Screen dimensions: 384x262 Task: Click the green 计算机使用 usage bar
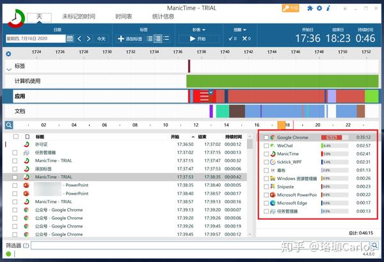(282, 81)
